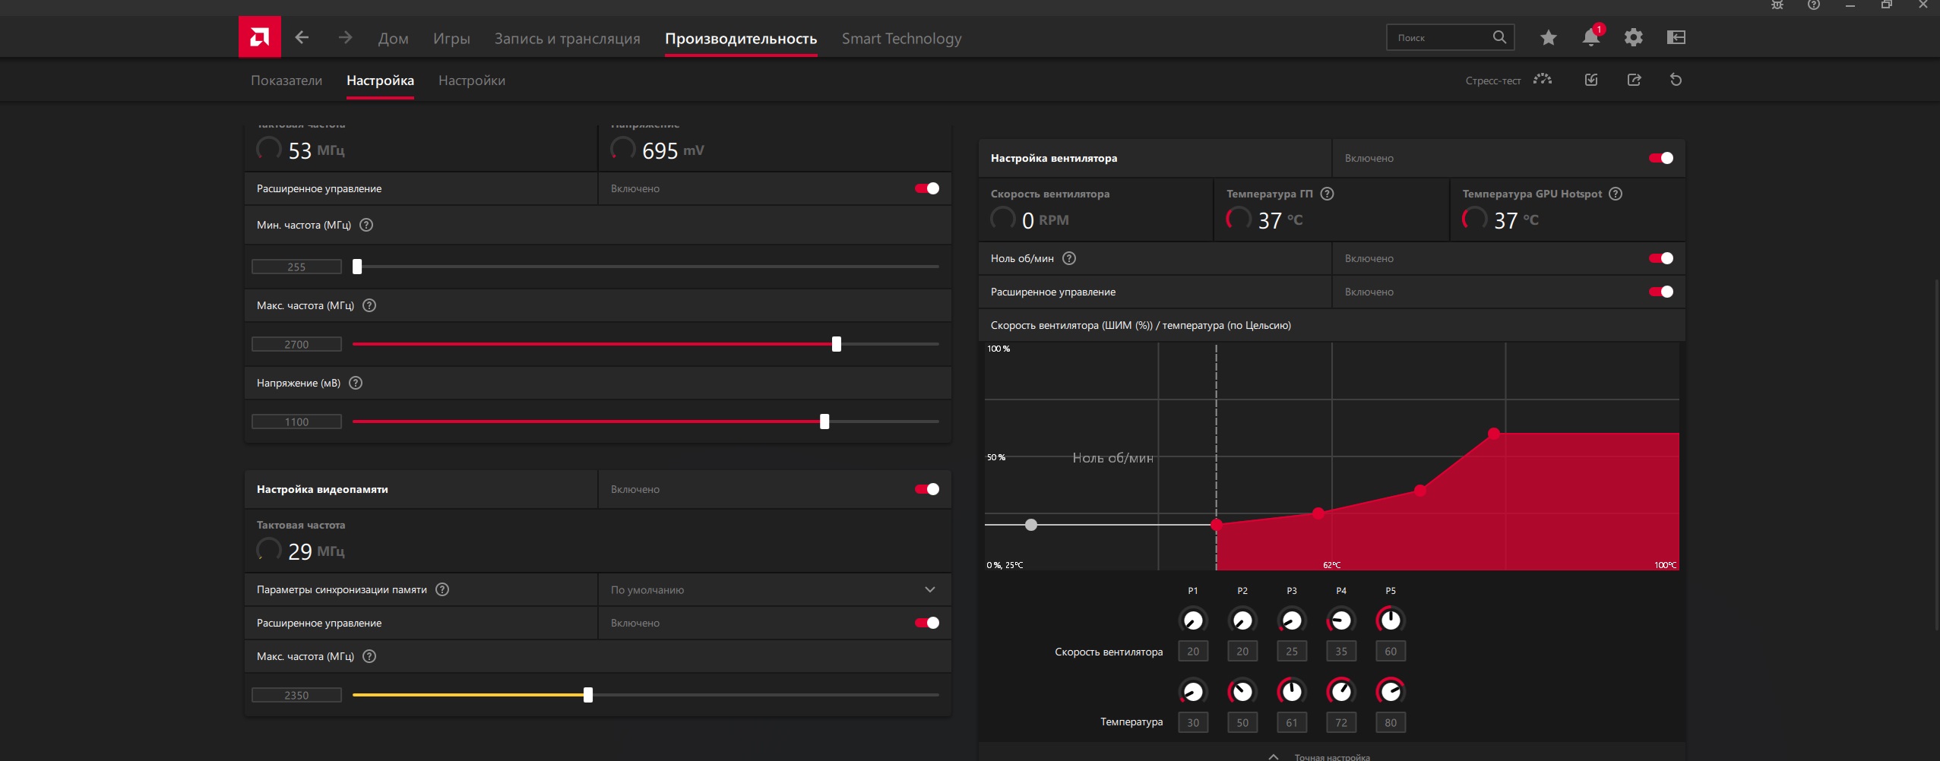The image size is (1940, 761).
Task: Click min frequency field 255
Action: tap(296, 267)
